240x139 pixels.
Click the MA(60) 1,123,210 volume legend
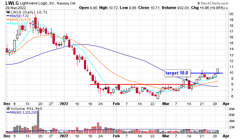tap(21, 113)
